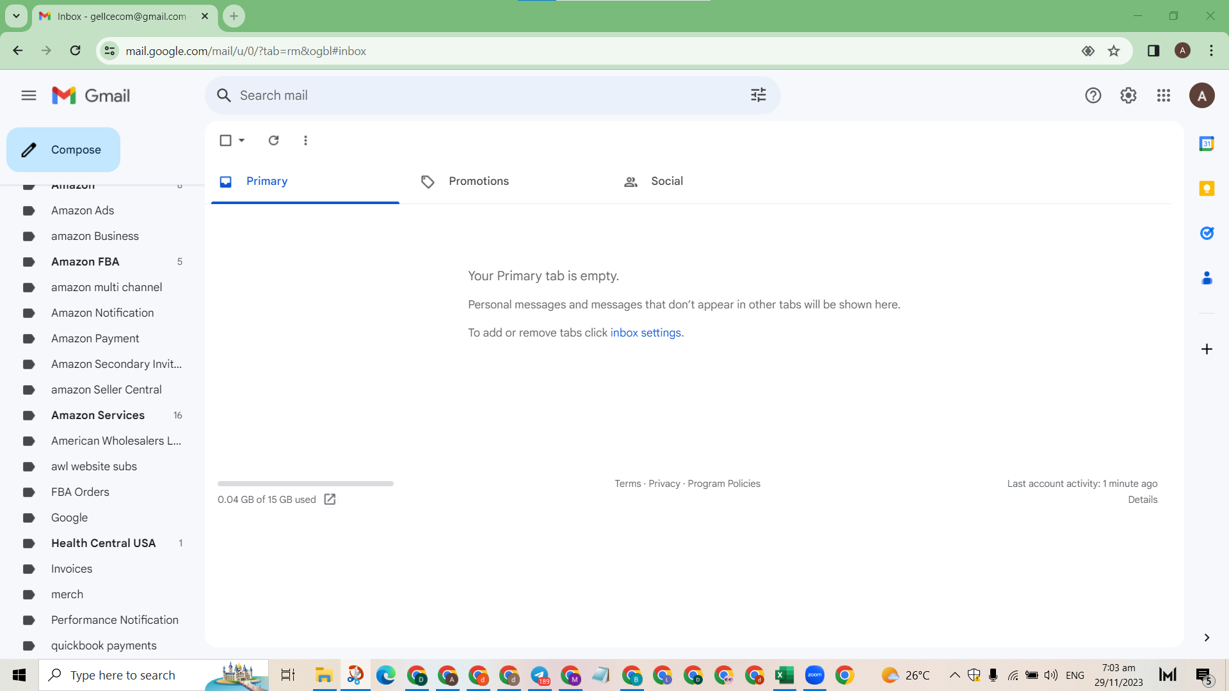Viewport: 1229px width, 691px height.
Task: Open Google Tasks side panel
Action: click(1207, 234)
